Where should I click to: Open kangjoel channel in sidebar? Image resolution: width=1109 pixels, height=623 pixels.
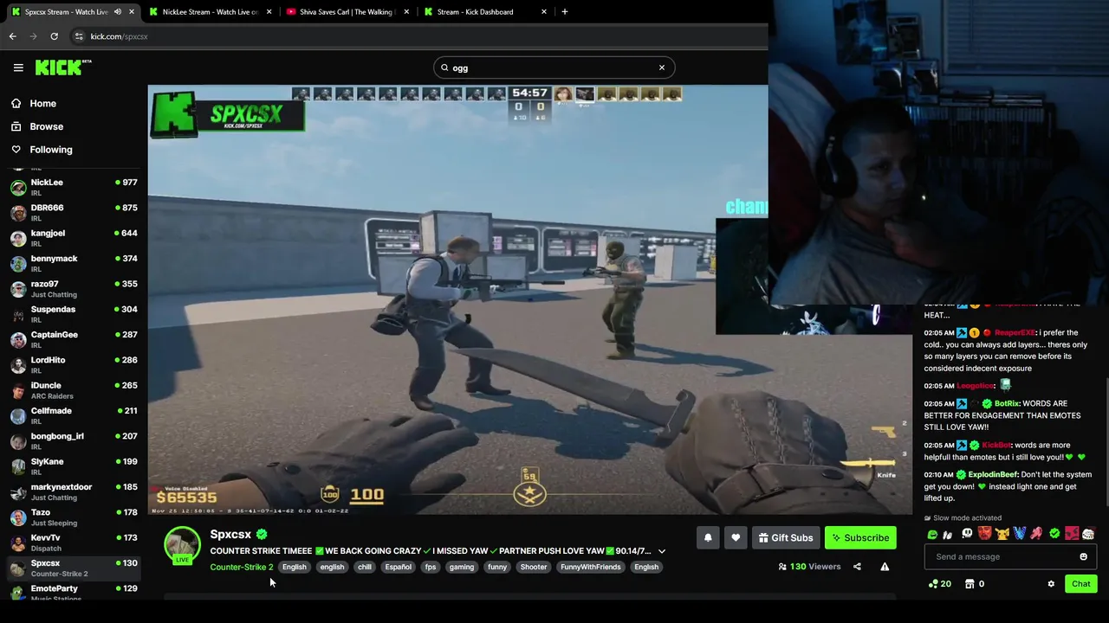coord(74,238)
